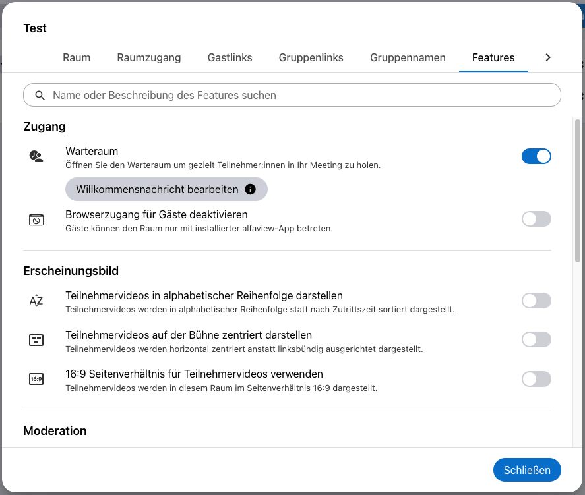This screenshot has width=585, height=495.
Task: Click the alphabetical AZ sort icon
Action: tap(36, 301)
